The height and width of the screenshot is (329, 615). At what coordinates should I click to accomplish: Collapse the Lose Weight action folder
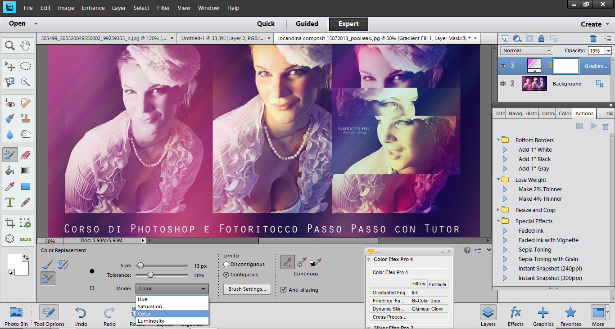498,180
